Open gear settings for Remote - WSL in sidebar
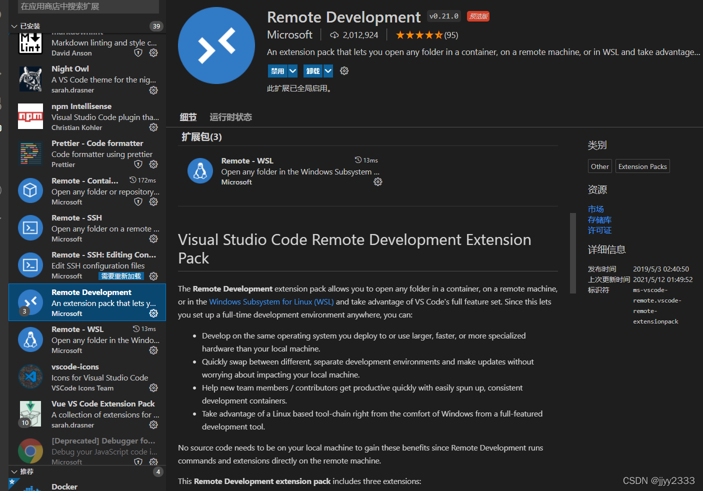Screen dimensions: 703x491 coord(153,350)
